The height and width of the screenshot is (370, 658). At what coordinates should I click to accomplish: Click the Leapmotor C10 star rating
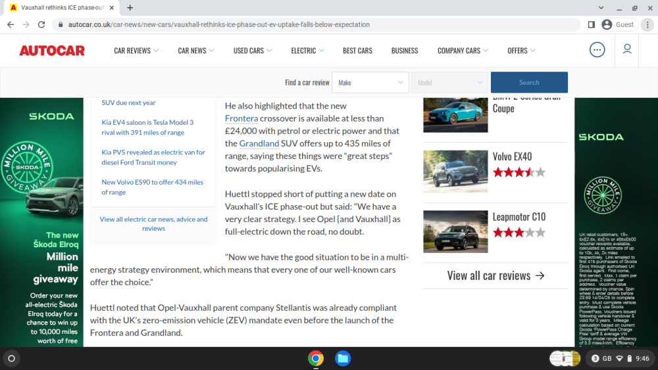click(519, 233)
